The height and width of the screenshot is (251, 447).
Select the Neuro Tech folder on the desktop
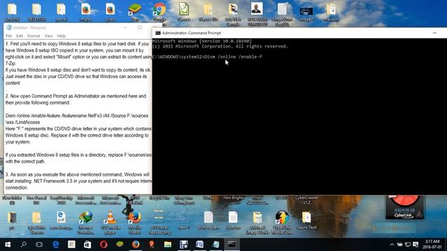tap(307, 220)
